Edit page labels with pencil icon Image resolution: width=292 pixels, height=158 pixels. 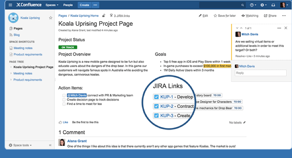[x=245, y=123]
